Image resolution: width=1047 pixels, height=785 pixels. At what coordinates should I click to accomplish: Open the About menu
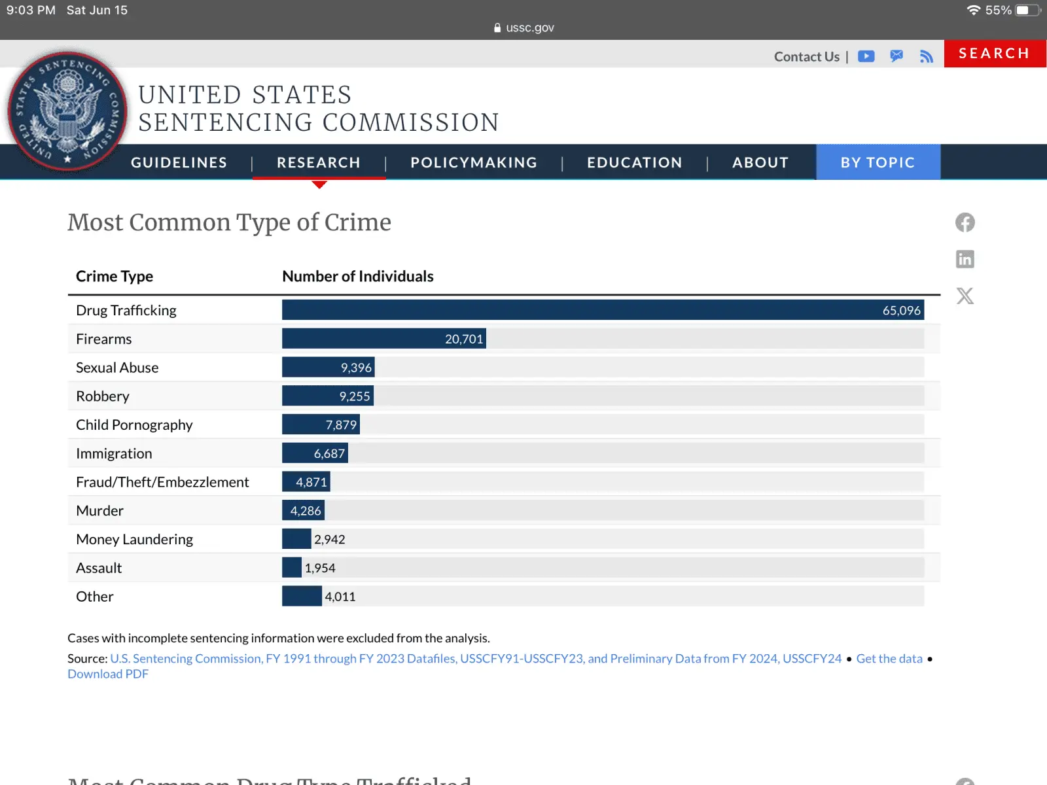pos(760,162)
